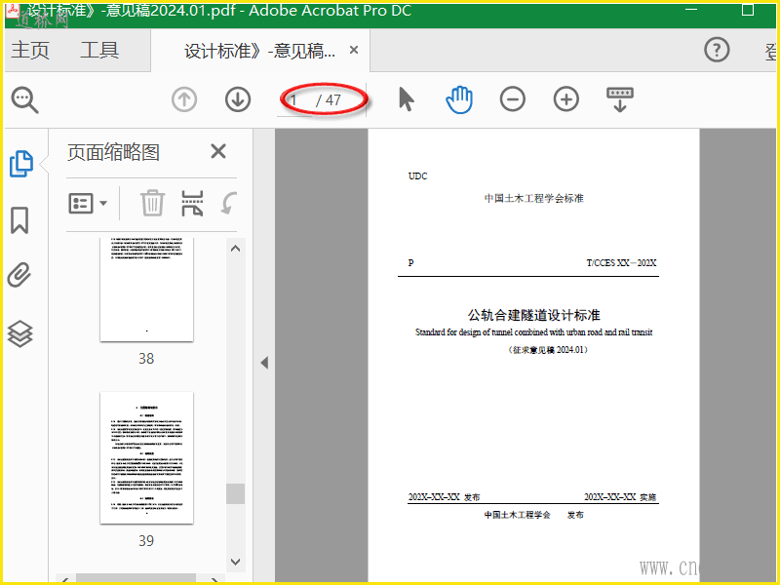
Task: Activate the hand pan tool
Action: coord(459,99)
